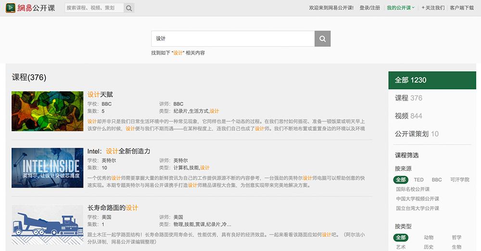Filter by 国立台湾大学公开课 source
The height and width of the screenshot is (251, 481).
tap(418, 208)
